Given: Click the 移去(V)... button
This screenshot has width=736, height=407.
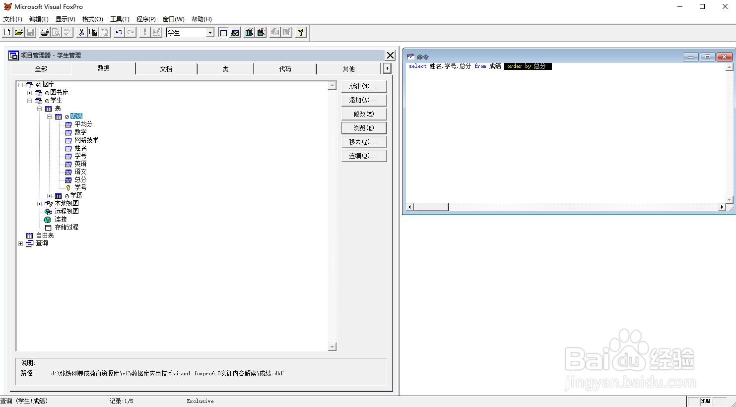Looking at the screenshot, I should click(x=364, y=142).
